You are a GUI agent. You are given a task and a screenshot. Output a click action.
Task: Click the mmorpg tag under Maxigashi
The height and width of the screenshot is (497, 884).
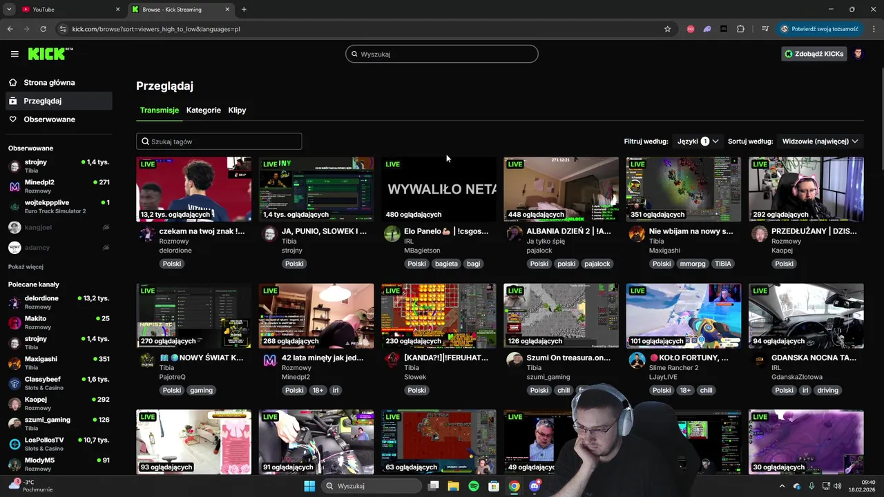(692, 264)
